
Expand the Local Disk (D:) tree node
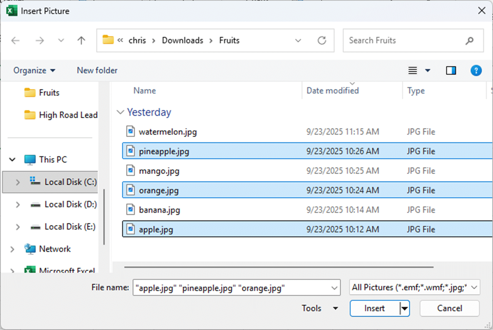point(18,204)
